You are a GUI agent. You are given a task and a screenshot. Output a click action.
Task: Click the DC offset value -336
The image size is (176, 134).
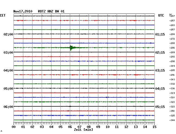pyautogui.click(x=172, y=89)
